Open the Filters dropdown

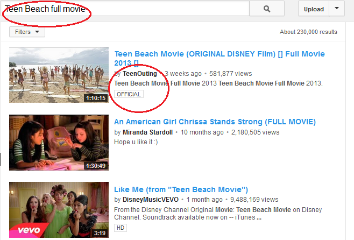coord(27,32)
